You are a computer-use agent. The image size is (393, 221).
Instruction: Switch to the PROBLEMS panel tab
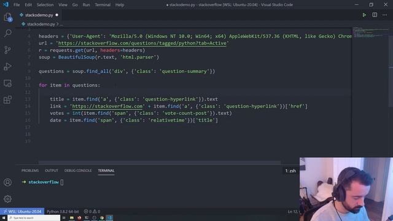coord(30,171)
